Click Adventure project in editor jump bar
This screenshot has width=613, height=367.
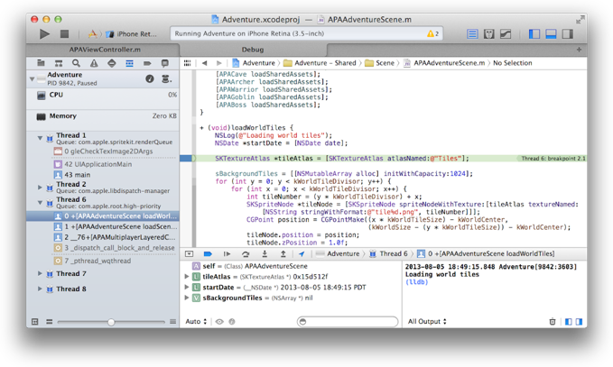254,63
